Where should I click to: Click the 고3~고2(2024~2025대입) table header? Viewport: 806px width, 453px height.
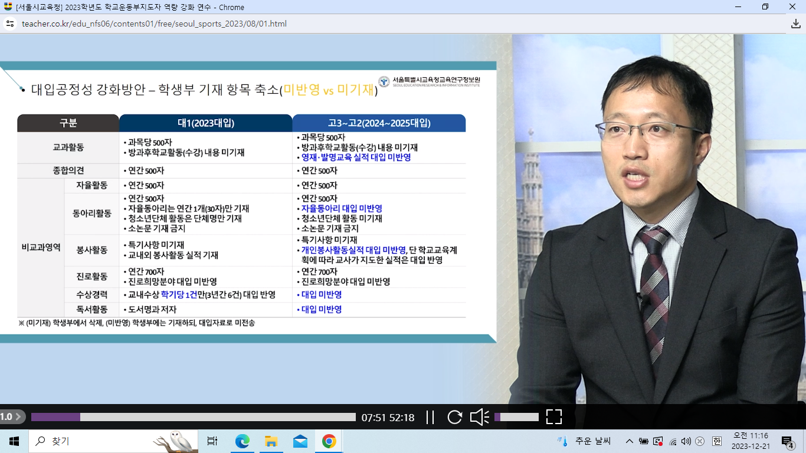379,123
